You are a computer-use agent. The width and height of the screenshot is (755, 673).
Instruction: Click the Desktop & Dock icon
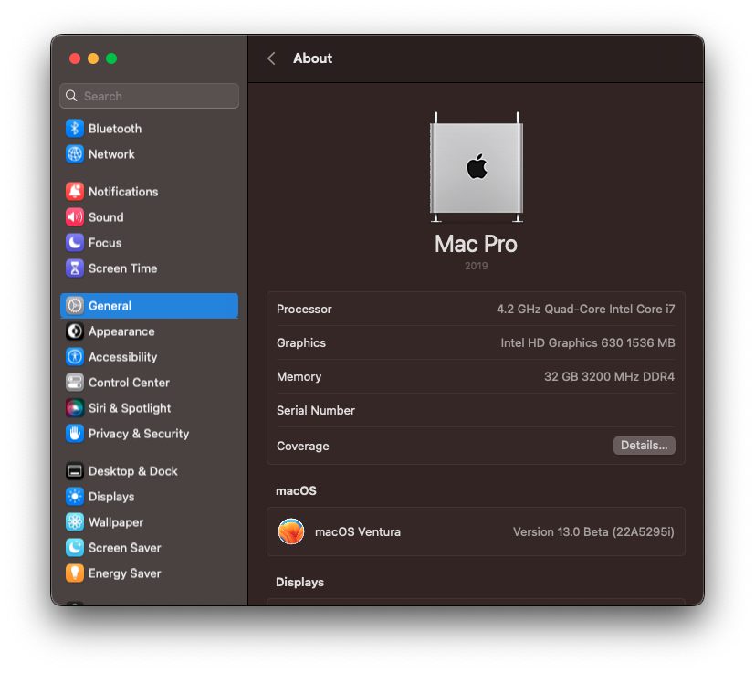pyautogui.click(x=75, y=470)
